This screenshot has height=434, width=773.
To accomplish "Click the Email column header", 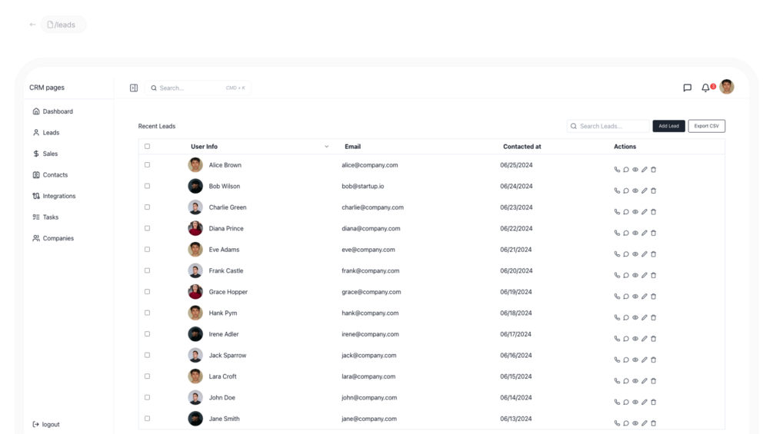I will click(352, 147).
